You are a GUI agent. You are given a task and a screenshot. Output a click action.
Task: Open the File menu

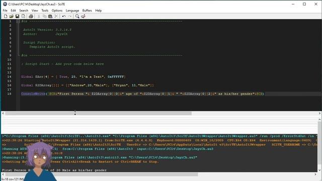pos(5,11)
